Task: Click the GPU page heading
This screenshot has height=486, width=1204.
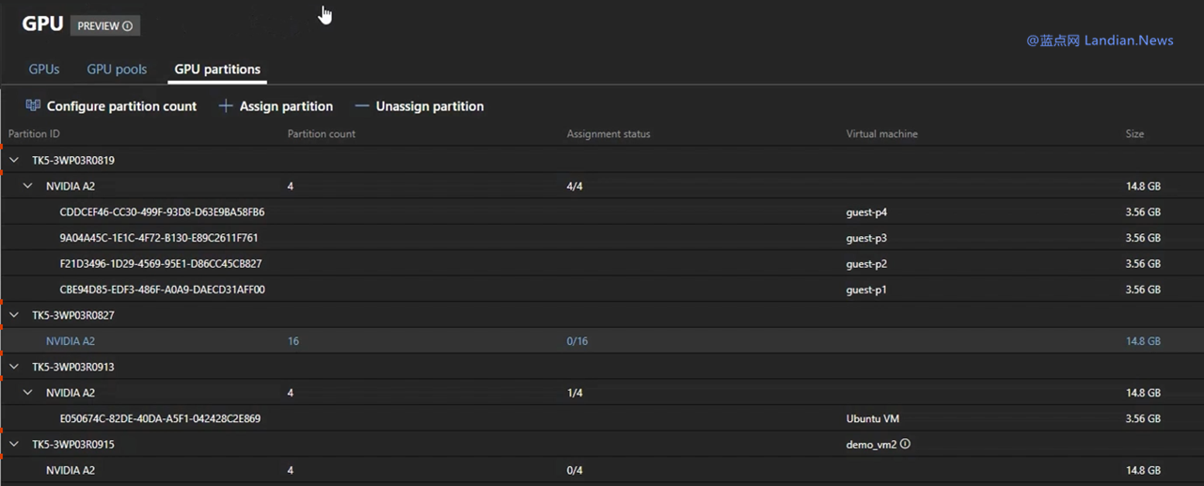Action: (x=42, y=24)
